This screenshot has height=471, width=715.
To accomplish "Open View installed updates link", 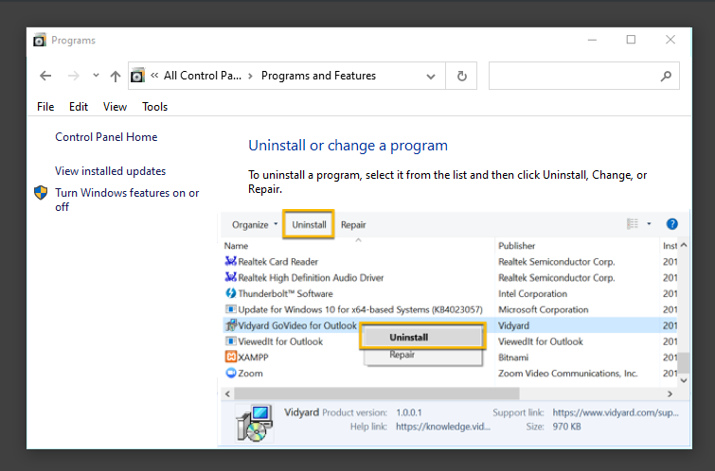I will coord(111,171).
